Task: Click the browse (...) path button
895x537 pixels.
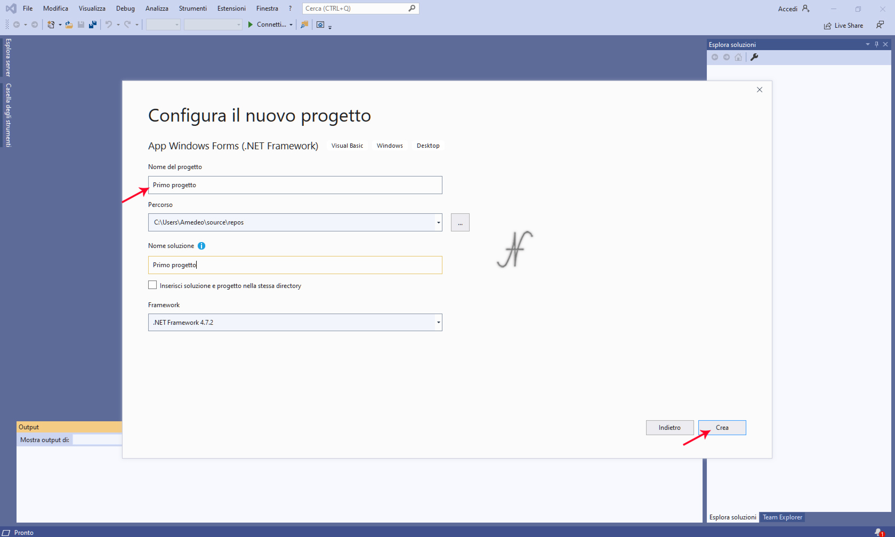Action: point(460,222)
